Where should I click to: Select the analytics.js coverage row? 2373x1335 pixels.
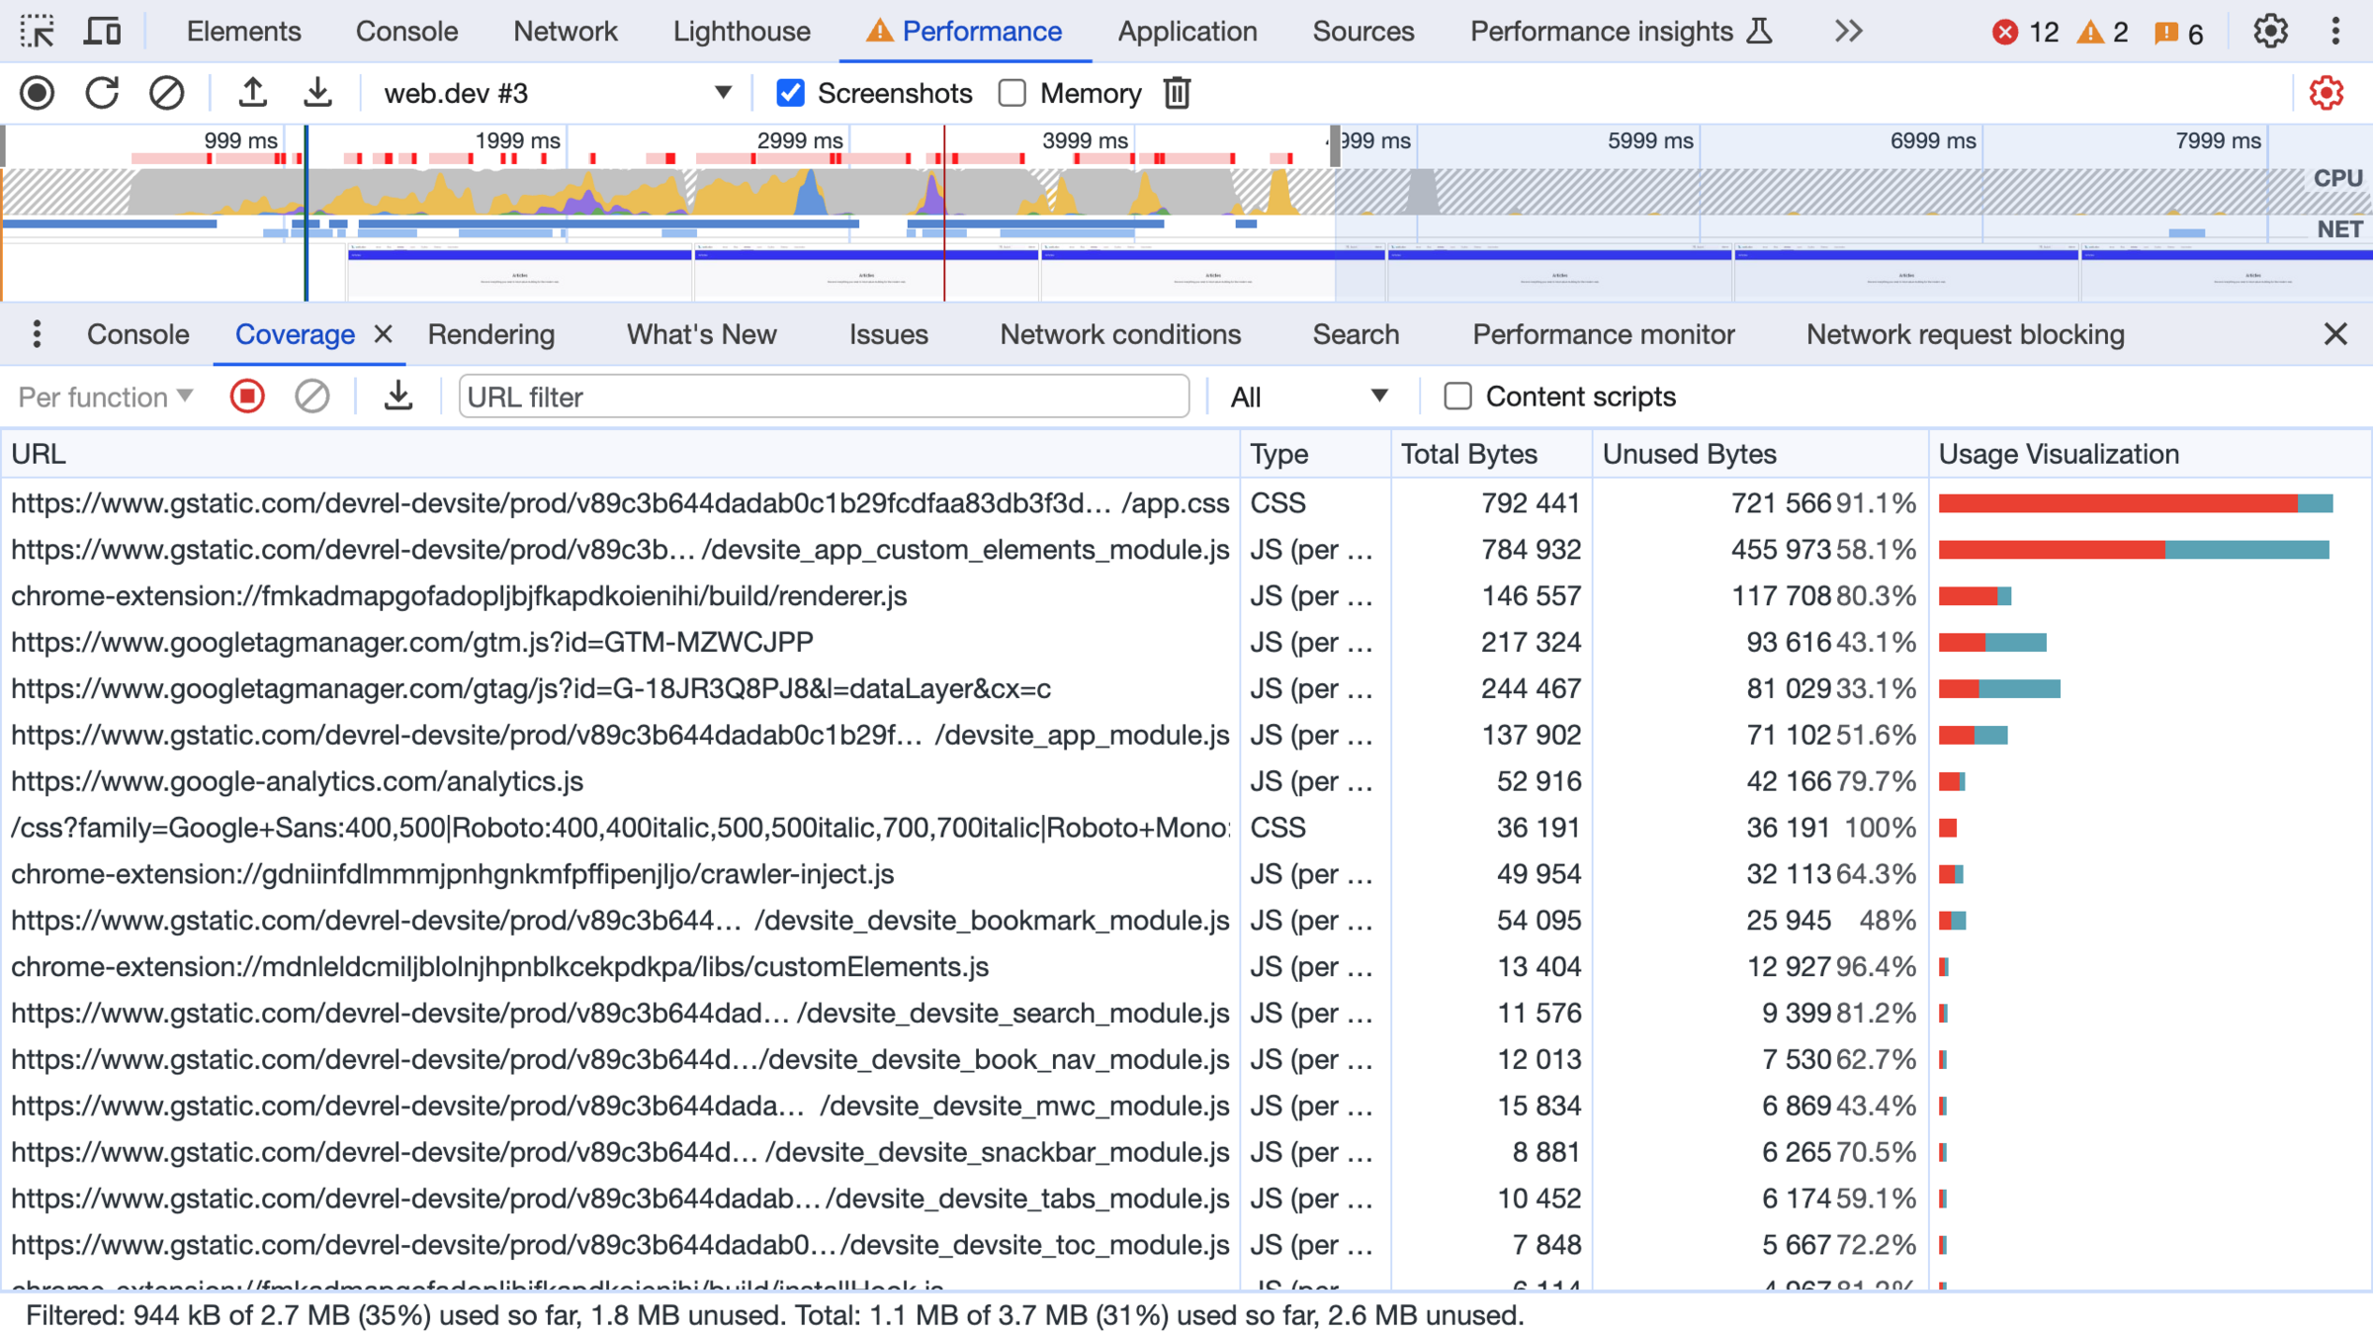(x=297, y=781)
